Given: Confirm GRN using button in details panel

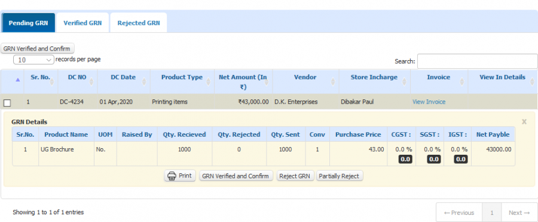Looking at the screenshot, I should pos(236,176).
